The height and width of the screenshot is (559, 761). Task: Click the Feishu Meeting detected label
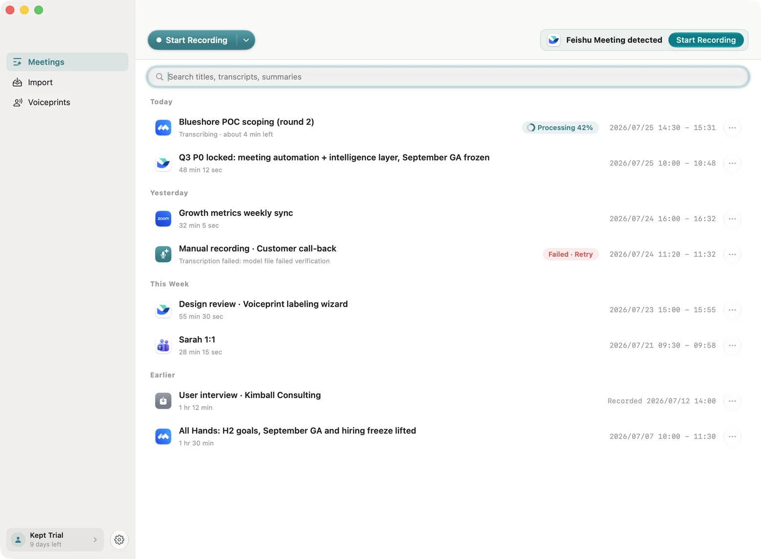tap(614, 40)
